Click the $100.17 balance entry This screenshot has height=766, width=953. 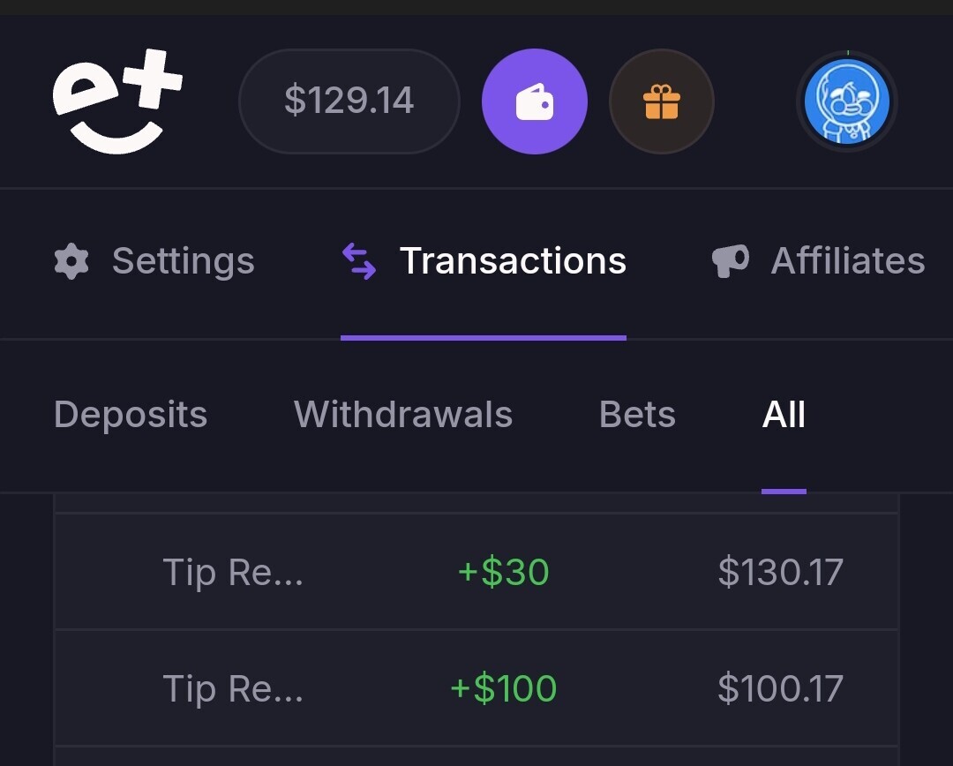tap(780, 688)
